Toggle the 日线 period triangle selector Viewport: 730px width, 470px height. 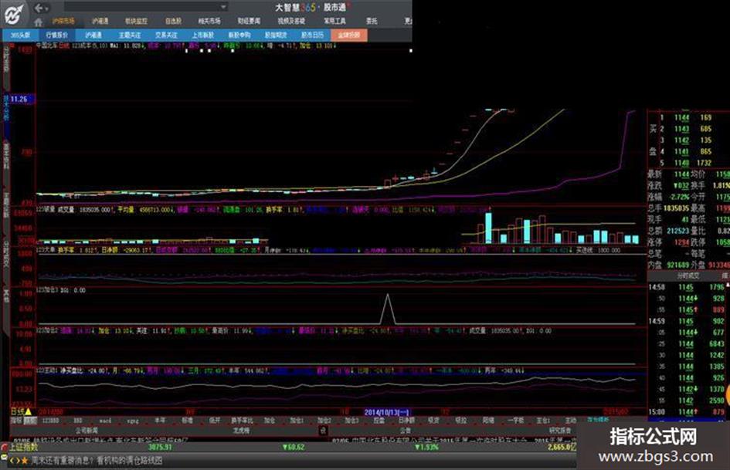29,411
